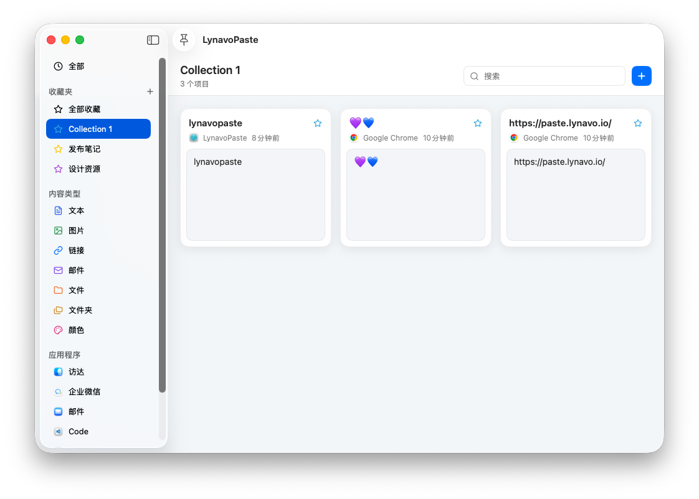Filter by 图片 content type
Viewport: 699px width, 499px height.
(x=98, y=231)
